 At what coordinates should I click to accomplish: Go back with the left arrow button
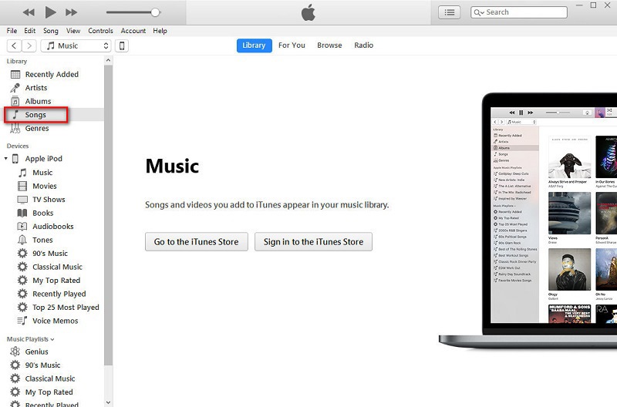click(x=14, y=45)
